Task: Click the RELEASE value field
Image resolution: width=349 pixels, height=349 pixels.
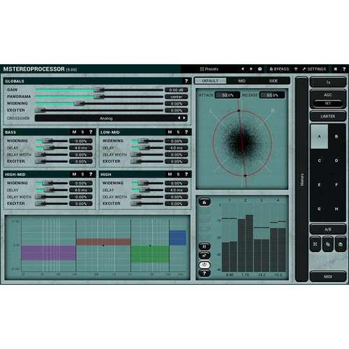Action: [x=272, y=95]
